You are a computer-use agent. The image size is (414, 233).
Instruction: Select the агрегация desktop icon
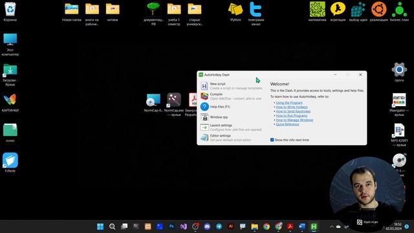click(338, 12)
